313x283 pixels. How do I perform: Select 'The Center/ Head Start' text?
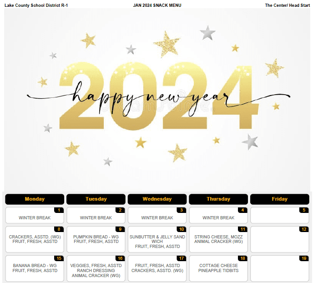[288, 5]
